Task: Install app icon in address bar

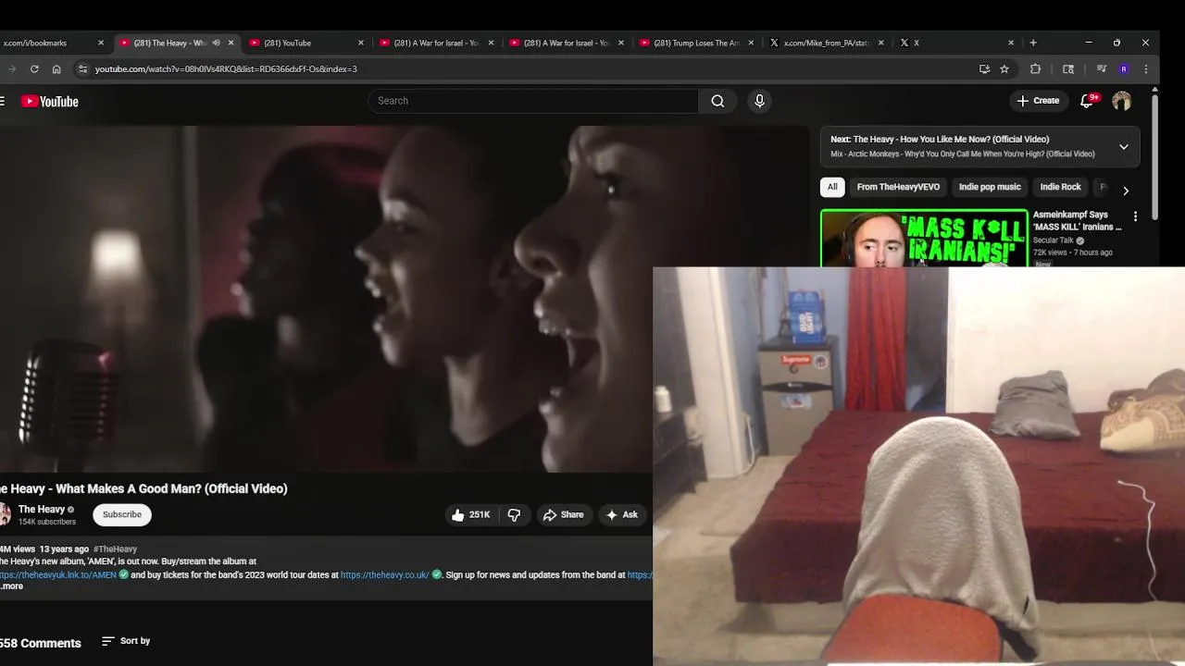Action: [x=984, y=68]
